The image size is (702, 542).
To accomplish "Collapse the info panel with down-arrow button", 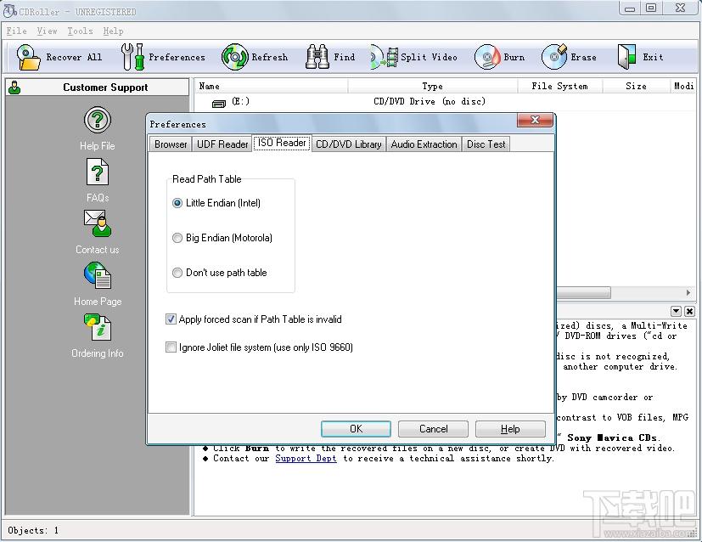I will [676, 311].
